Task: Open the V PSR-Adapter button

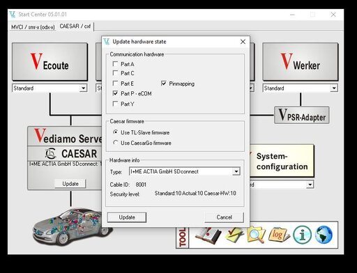Action: 302,115
